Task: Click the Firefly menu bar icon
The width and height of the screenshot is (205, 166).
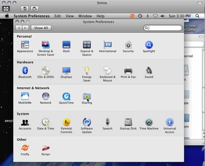Action: [132, 16]
